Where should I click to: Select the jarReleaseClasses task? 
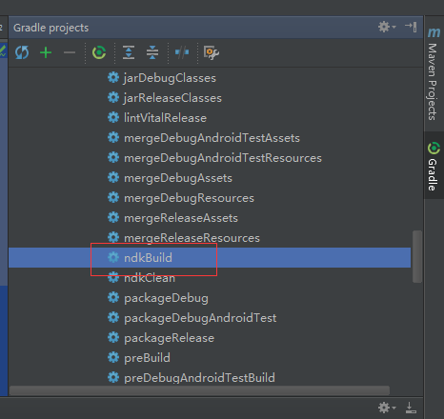(172, 98)
